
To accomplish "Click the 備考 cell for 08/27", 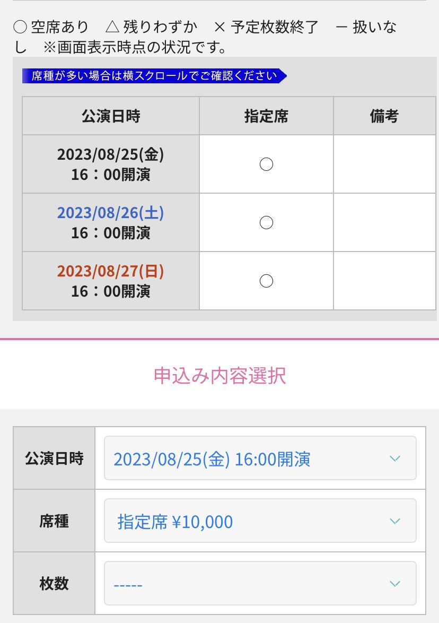I will [384, 281].
